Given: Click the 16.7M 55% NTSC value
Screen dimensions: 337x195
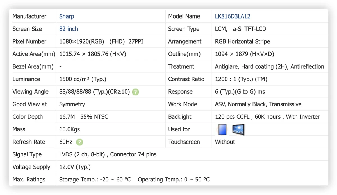Looking at the screenshot, I should coord(84,117).
